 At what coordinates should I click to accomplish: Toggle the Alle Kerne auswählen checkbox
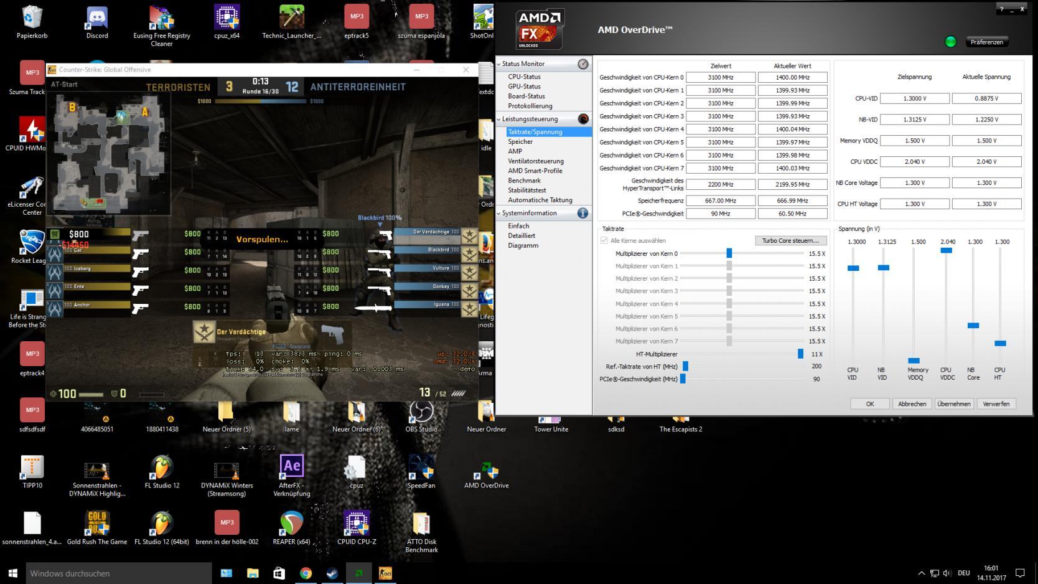point(604,240)
